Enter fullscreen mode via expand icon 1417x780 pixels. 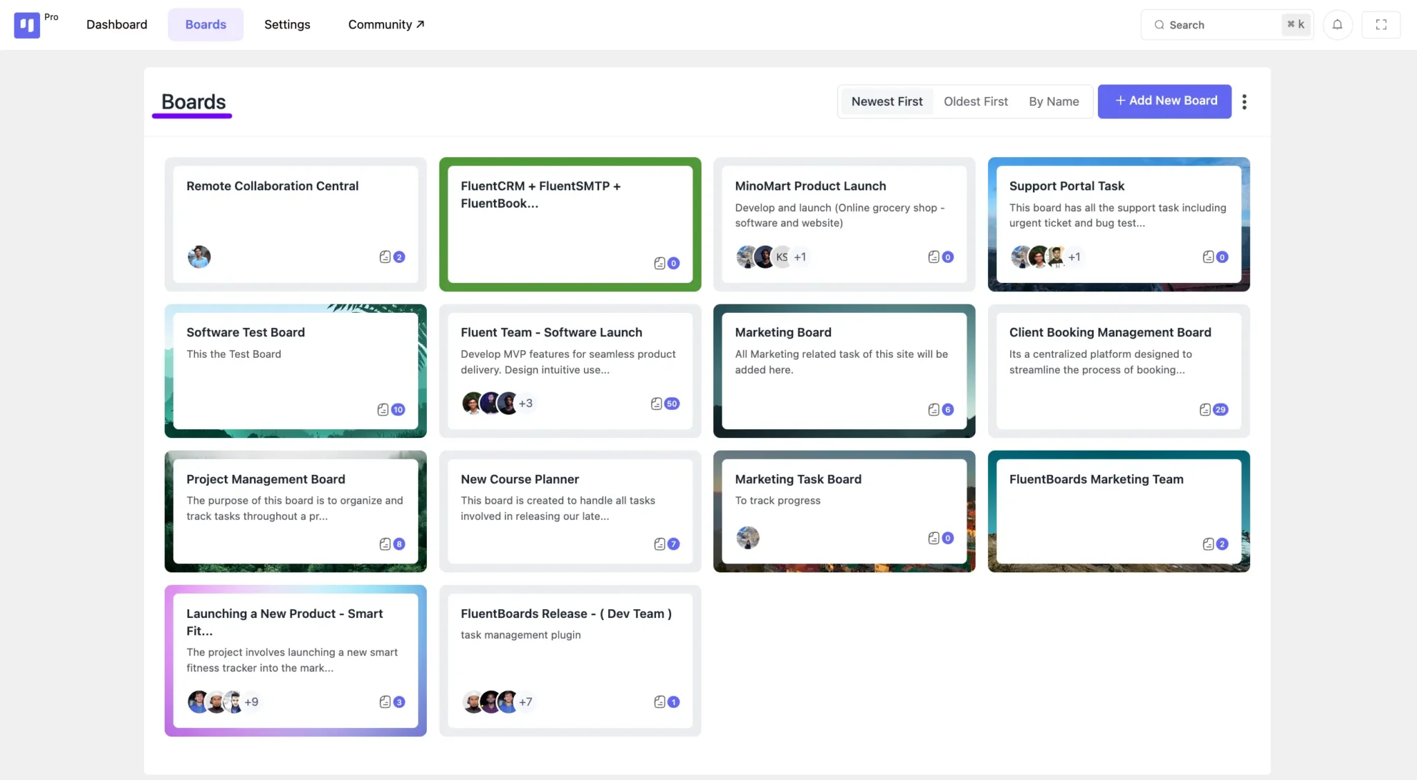coord(1381,25)
